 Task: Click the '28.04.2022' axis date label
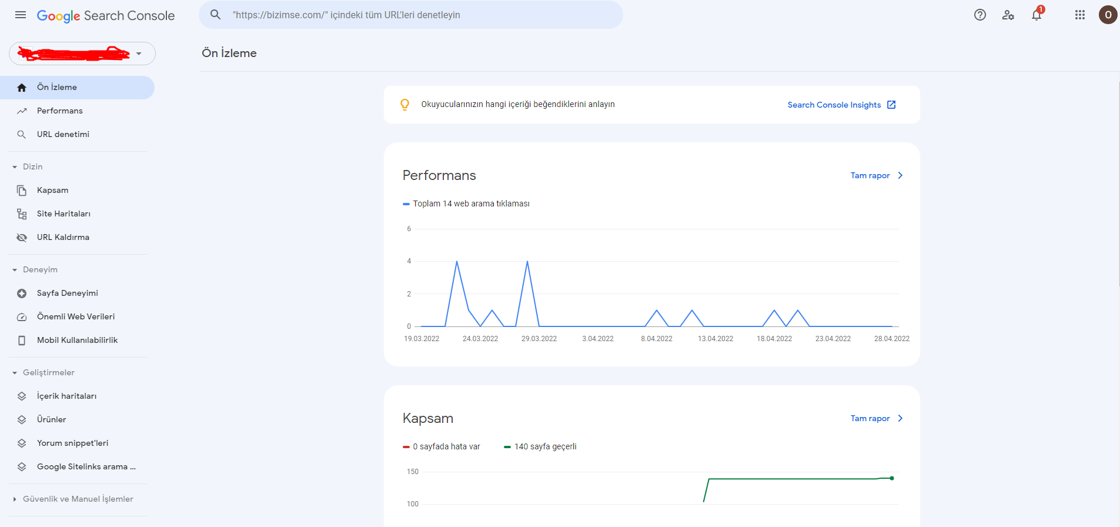click(892, 339)
